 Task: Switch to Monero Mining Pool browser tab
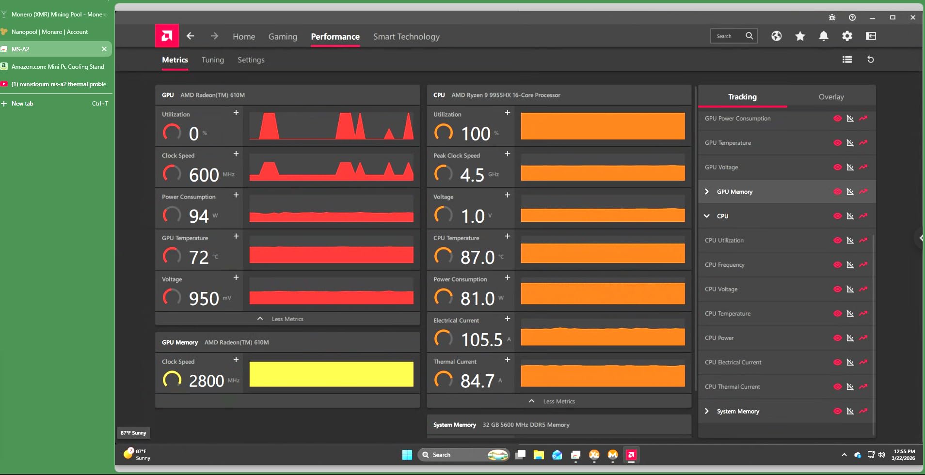click(x=56, y=15)
